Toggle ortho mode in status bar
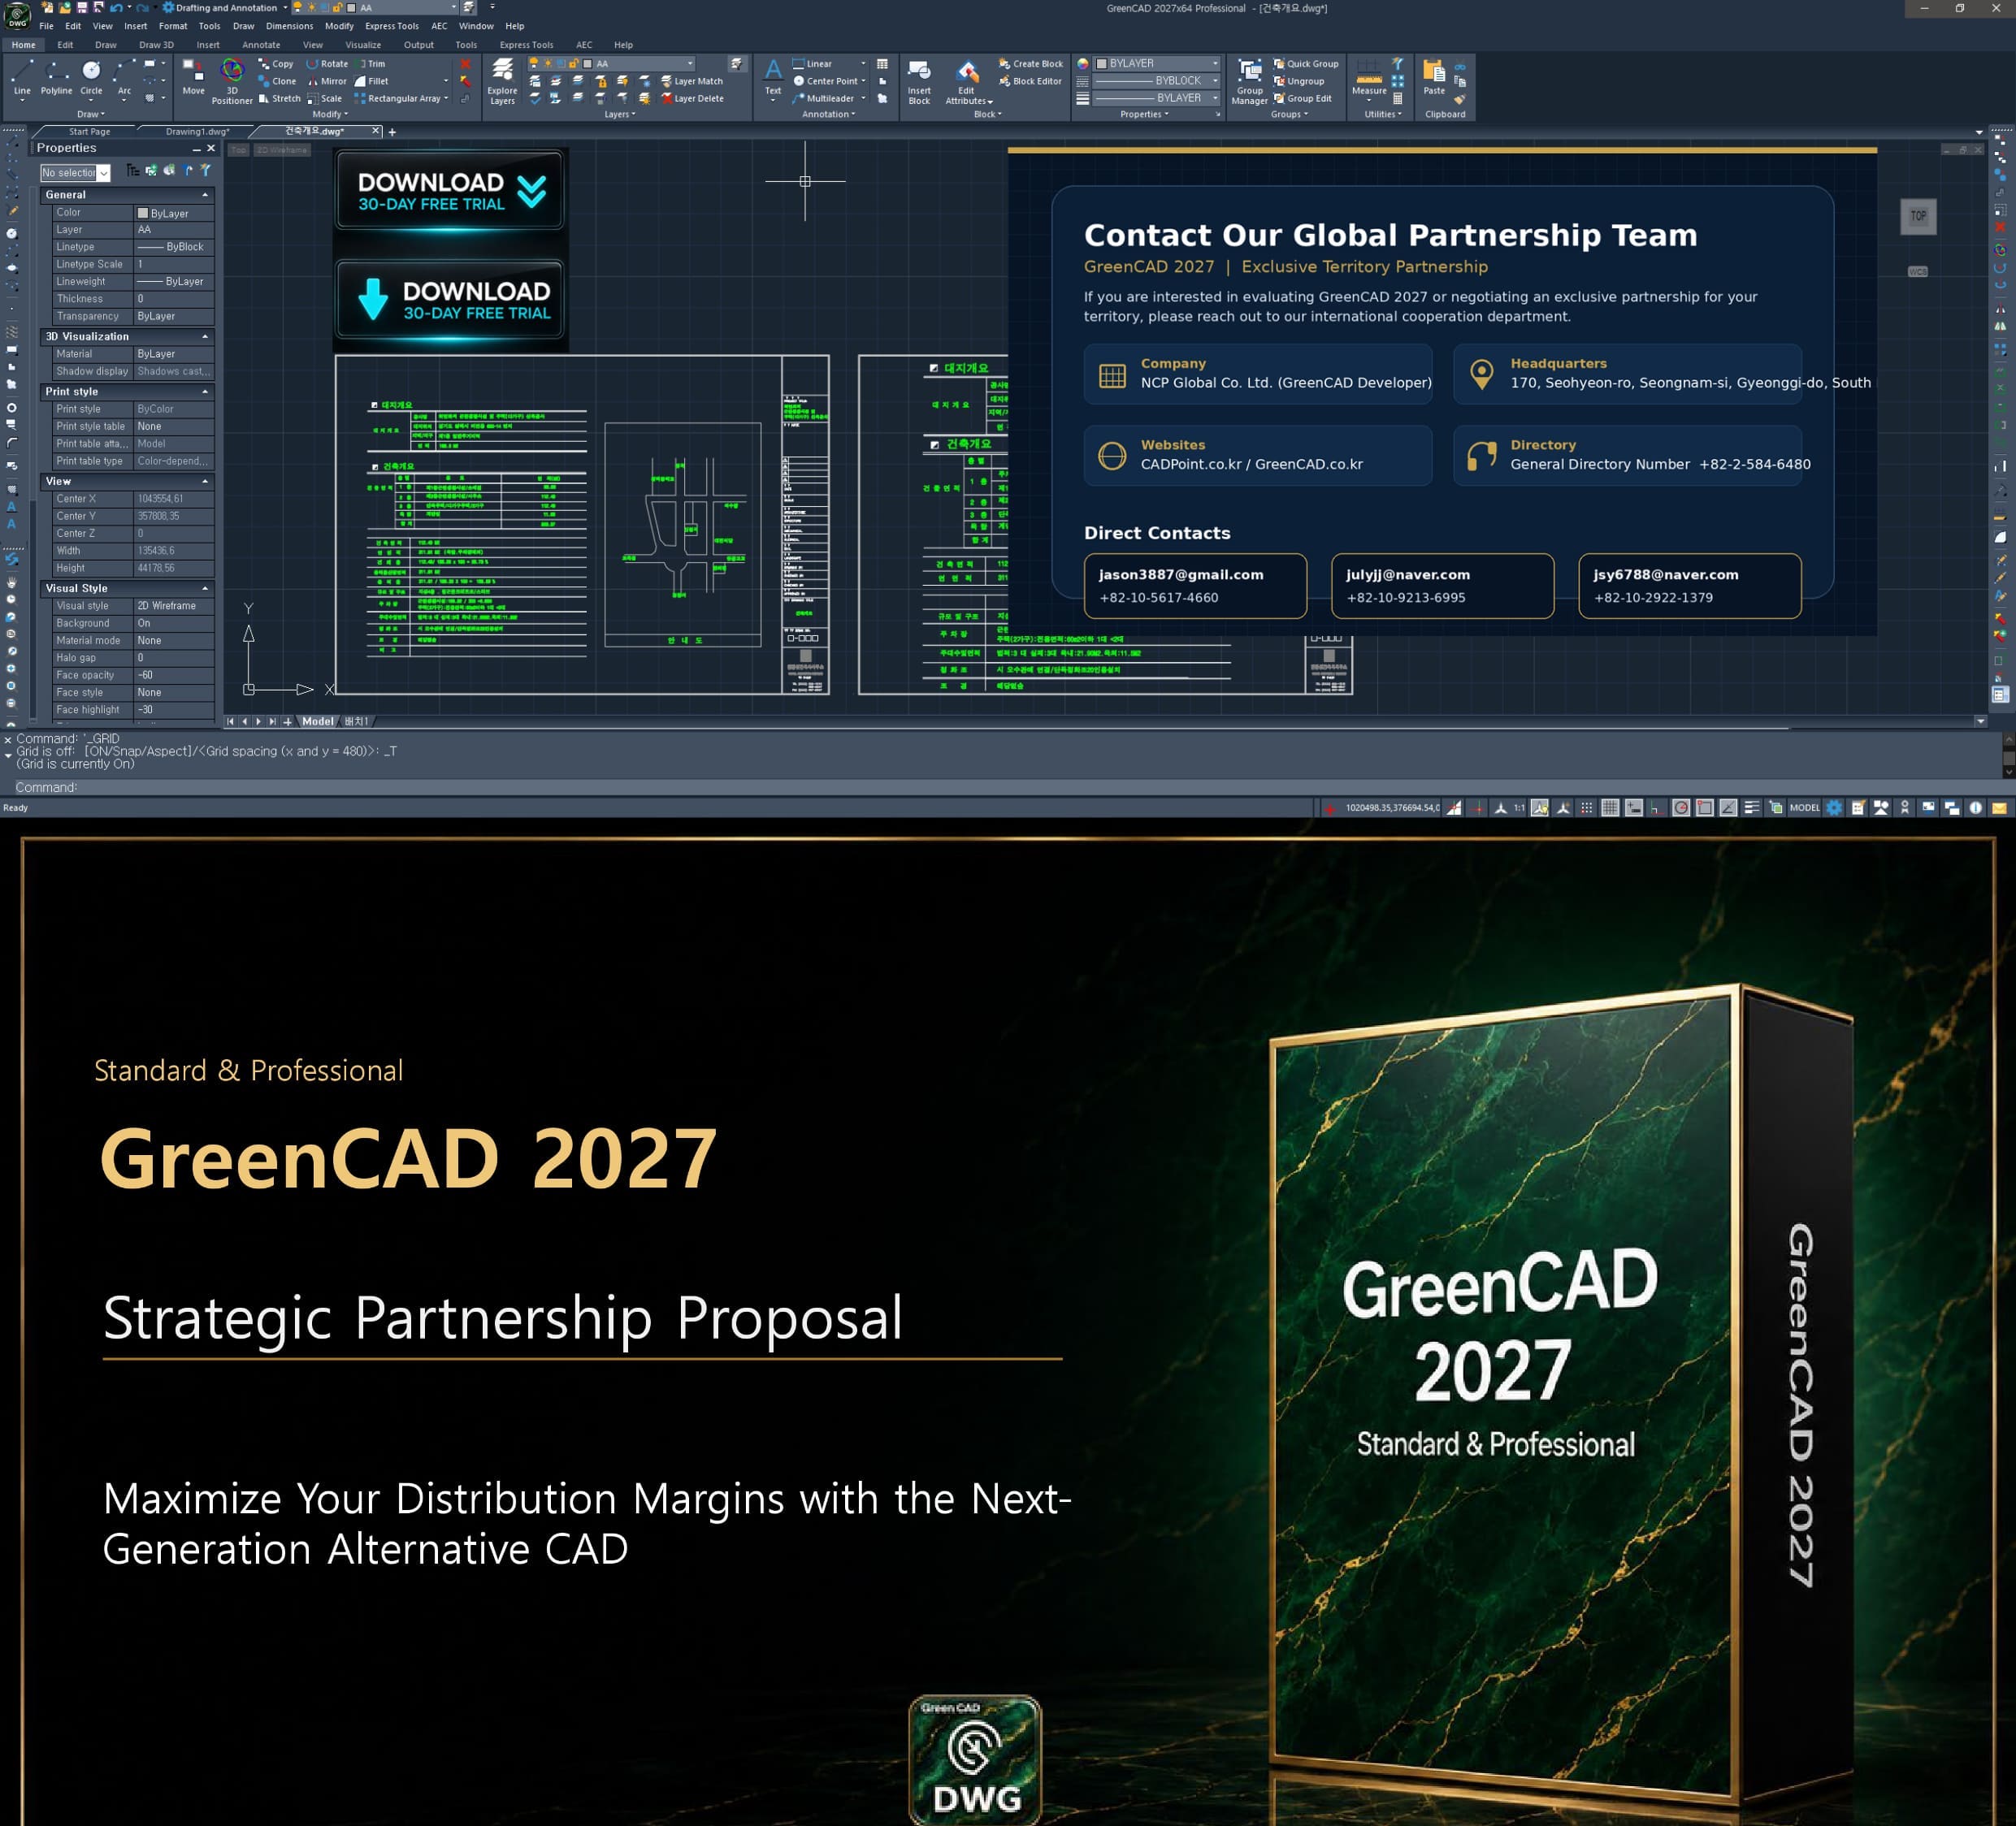Image resolution: width=2016 pixels, height=1826 pixels. (x=1657, y=807)
